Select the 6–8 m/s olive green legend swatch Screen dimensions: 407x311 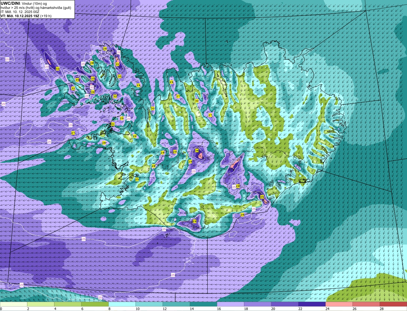(95, 304)
